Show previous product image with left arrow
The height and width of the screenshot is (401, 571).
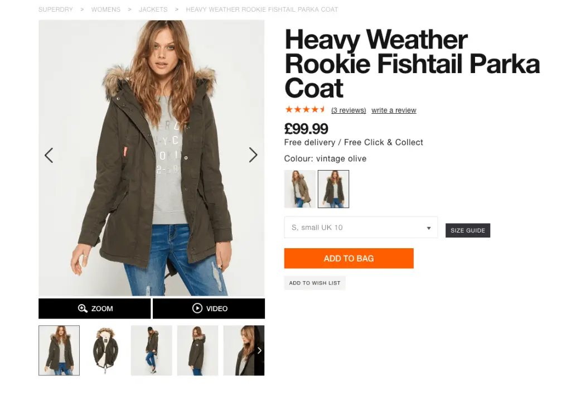coord(49,155)
